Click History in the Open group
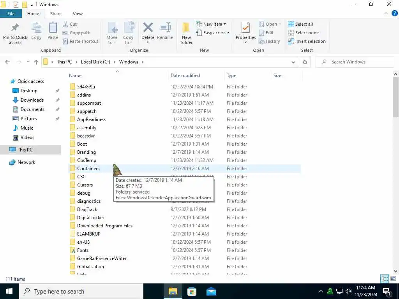Screen dimensions: 399x299 pos(269,41)
